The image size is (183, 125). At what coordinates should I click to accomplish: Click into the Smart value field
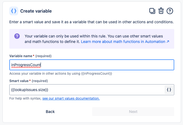click(85, 90)
